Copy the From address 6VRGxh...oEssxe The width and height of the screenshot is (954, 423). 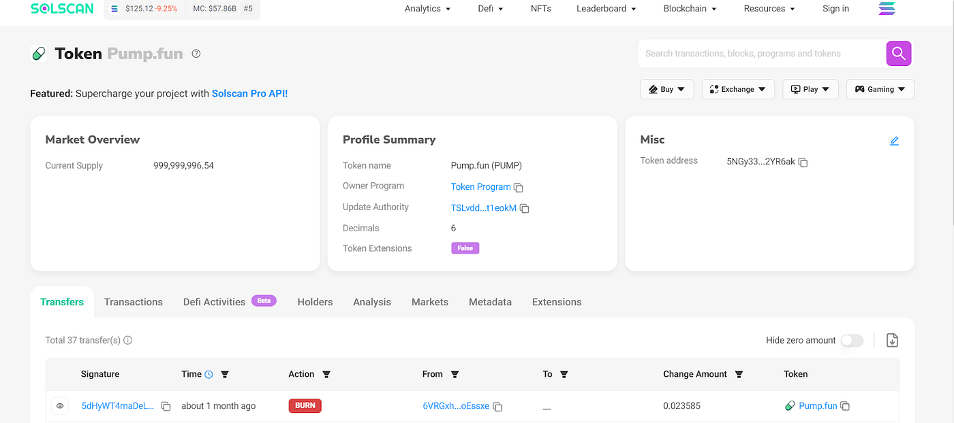(x=497, y=407)
